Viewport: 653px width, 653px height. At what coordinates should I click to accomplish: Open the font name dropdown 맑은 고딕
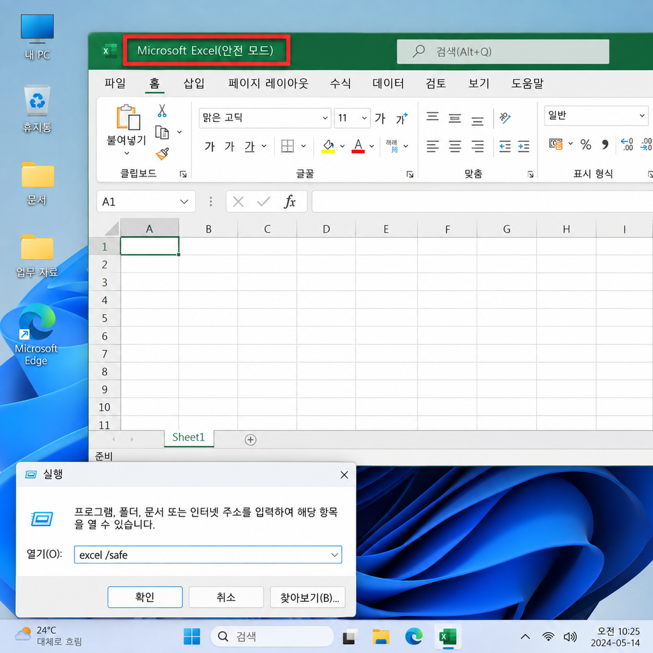pyautogui.click(x=265, y=118)
